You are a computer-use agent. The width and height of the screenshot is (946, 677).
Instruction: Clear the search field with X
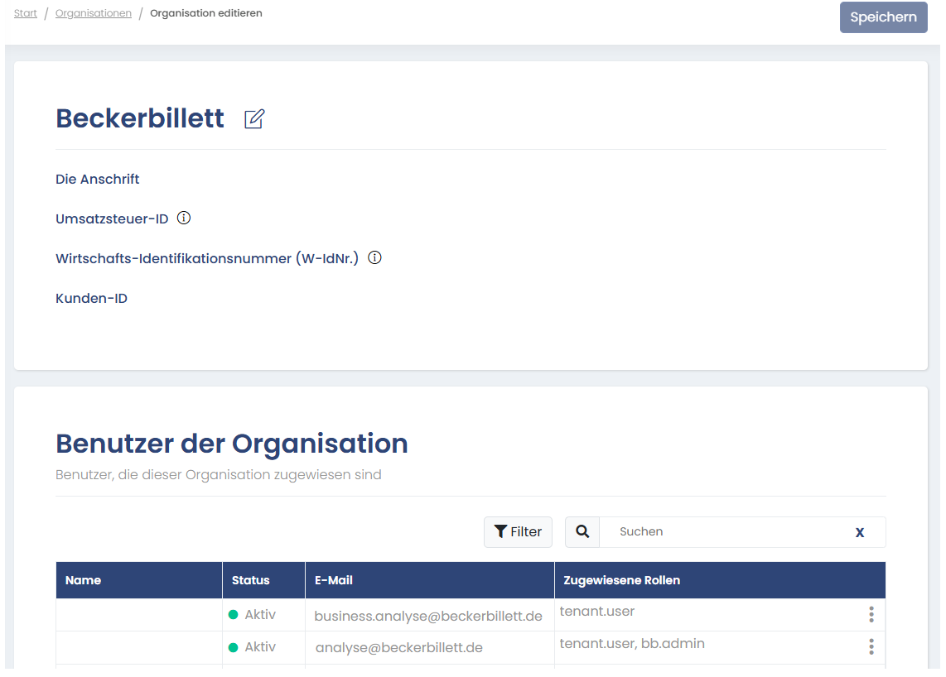click(860, 532)
